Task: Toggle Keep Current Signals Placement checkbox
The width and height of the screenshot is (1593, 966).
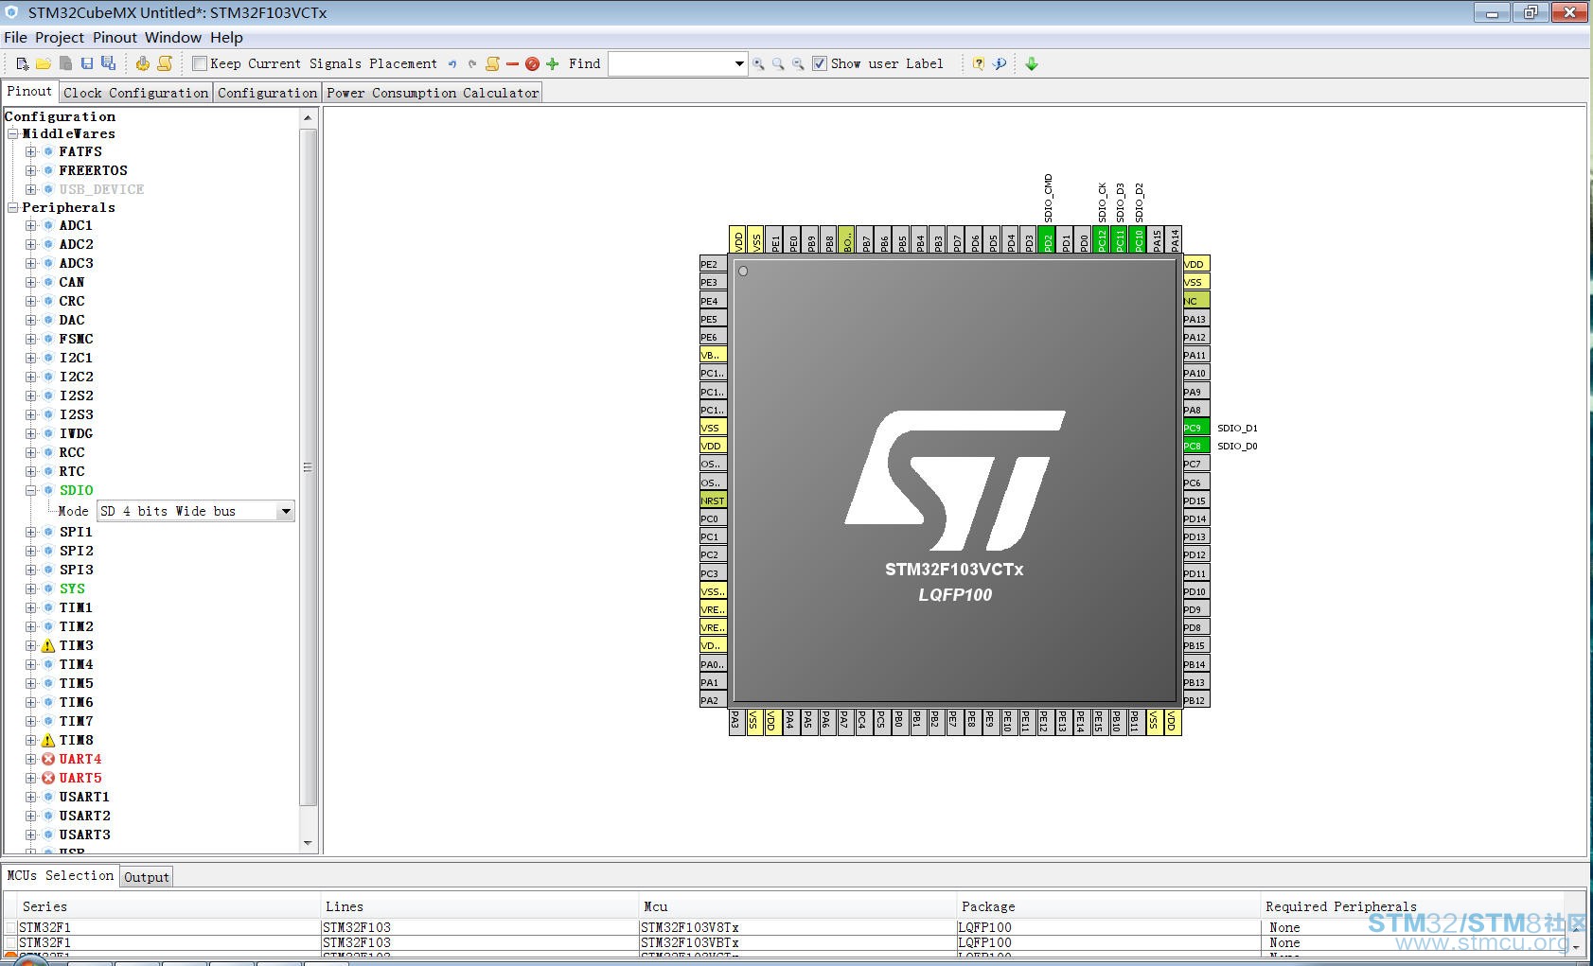Action: click(199, 63)
